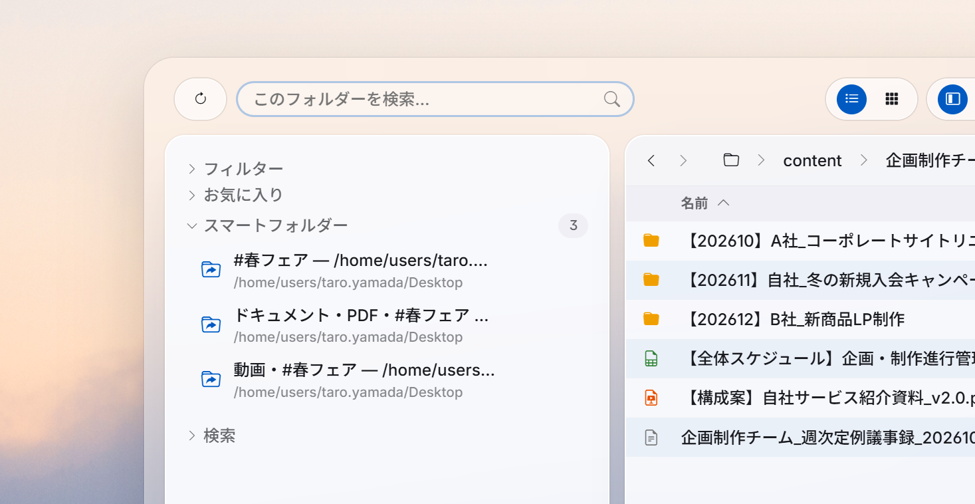Click folder icon of 【202612】B社 row

click(x=651, y=319)
